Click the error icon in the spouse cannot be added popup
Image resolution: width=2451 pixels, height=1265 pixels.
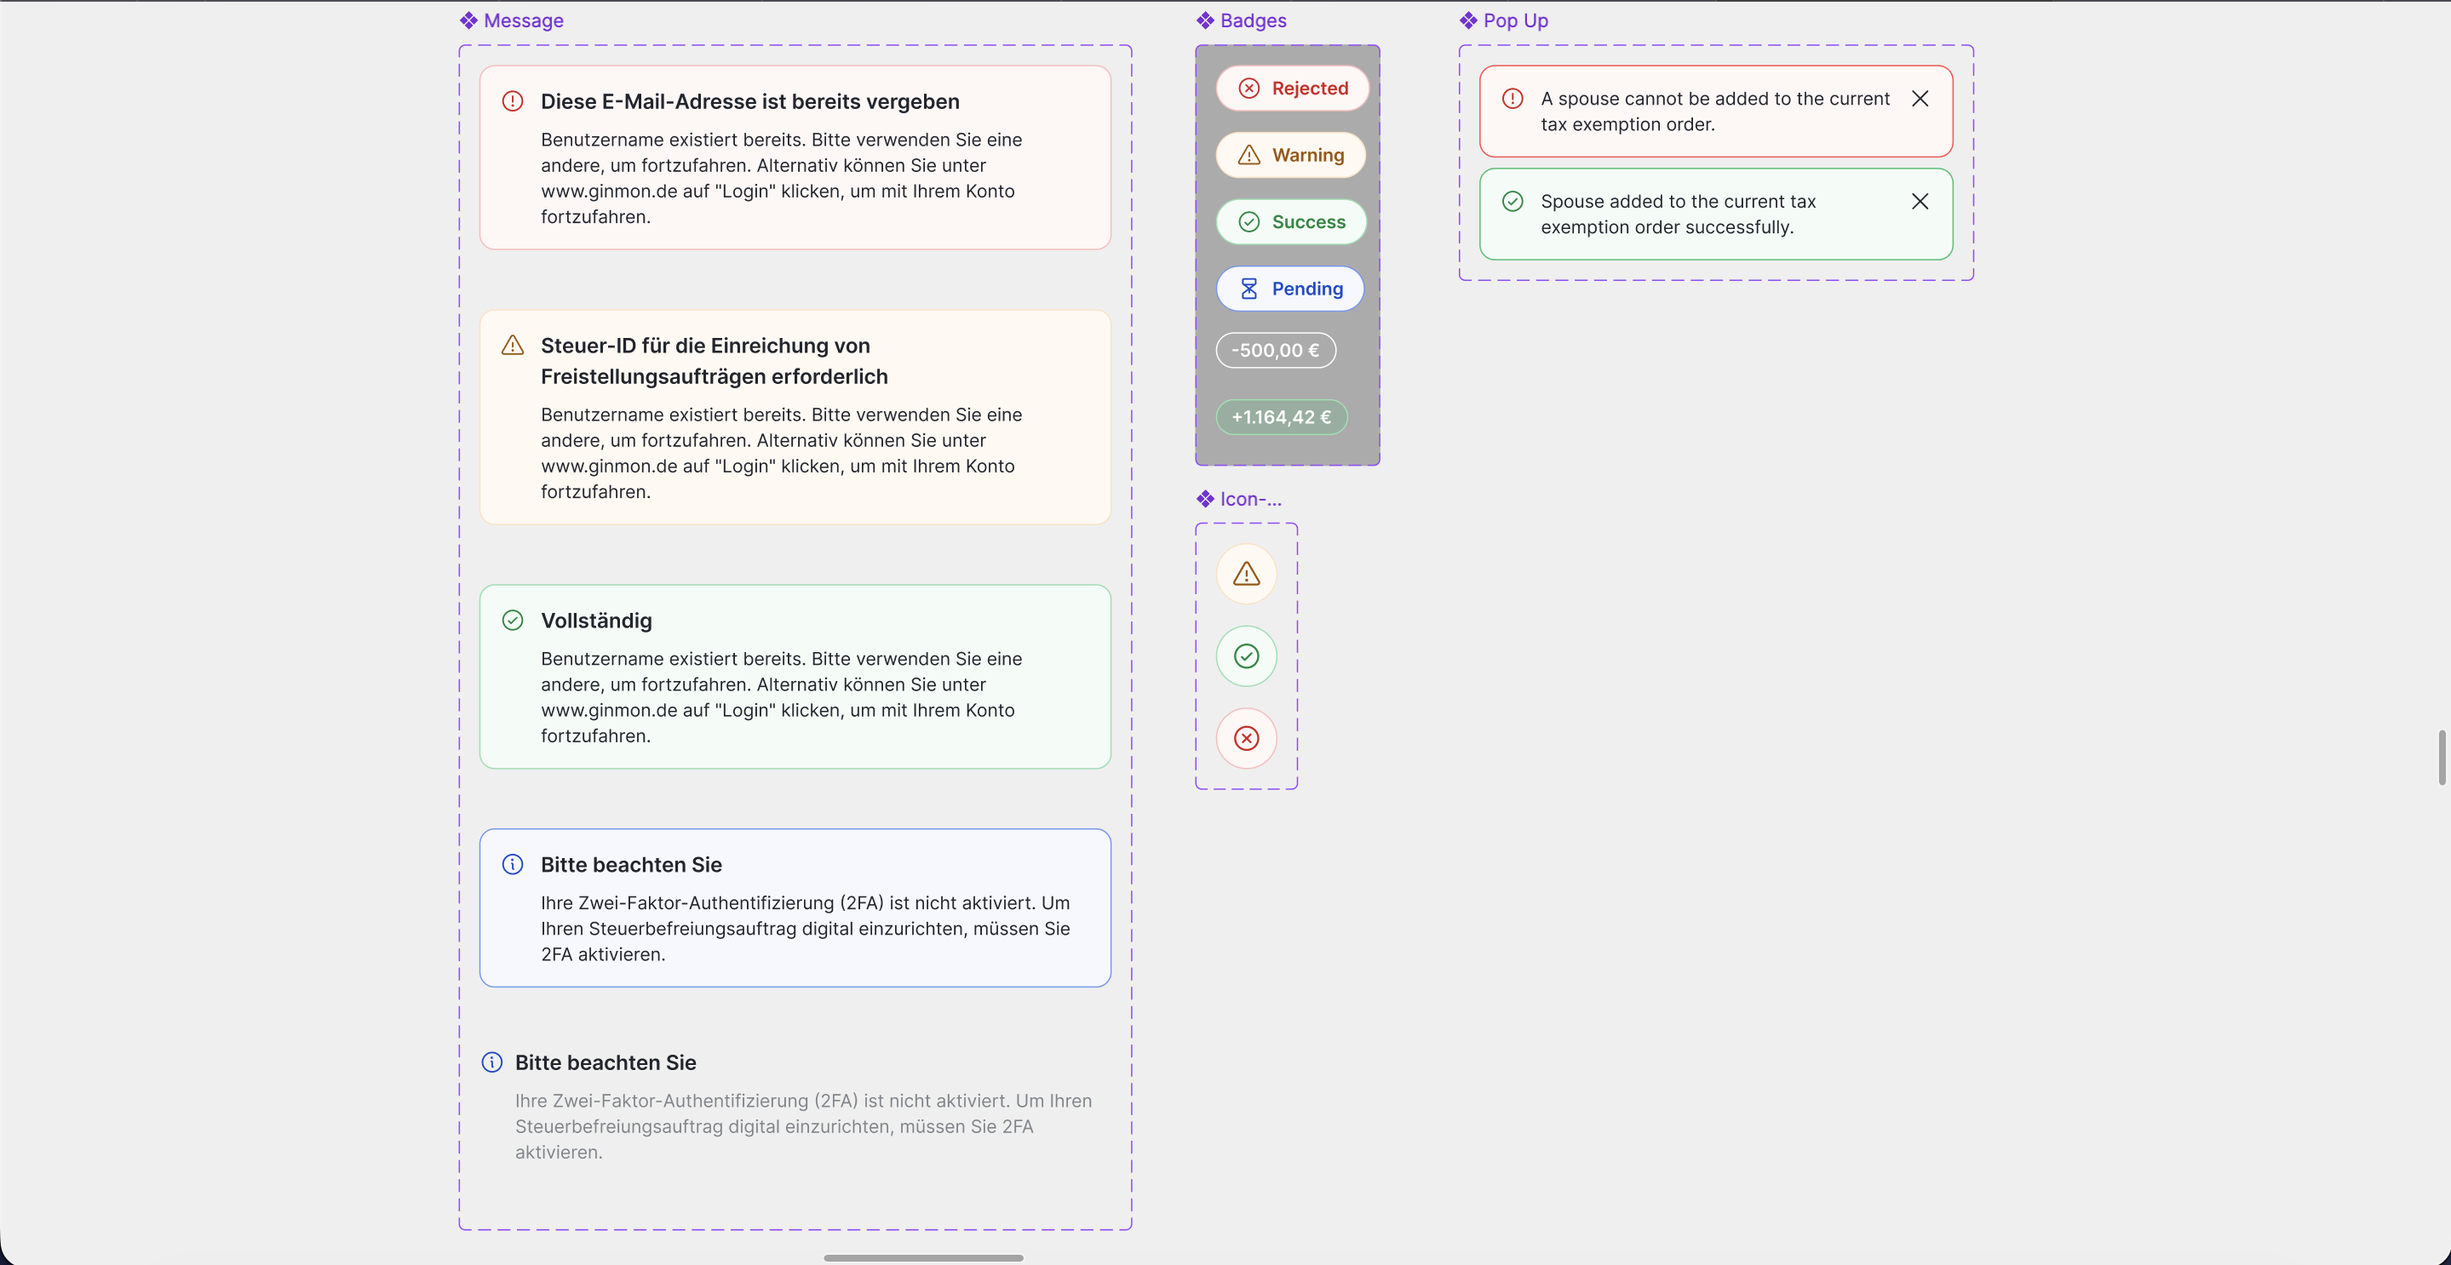(x=1512, y=98)
